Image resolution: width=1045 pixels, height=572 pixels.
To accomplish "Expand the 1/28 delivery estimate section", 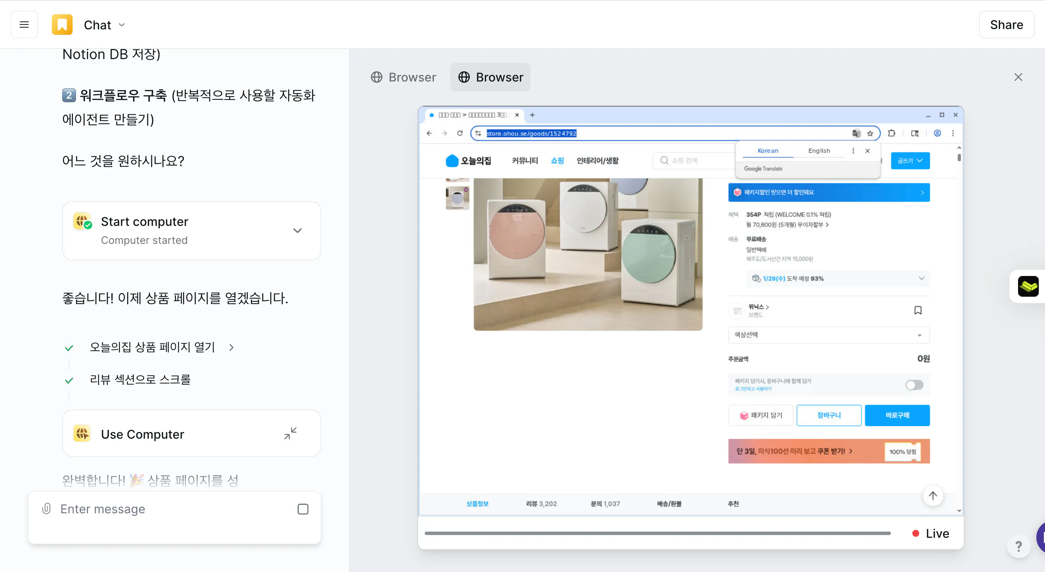I will point(922,278).
